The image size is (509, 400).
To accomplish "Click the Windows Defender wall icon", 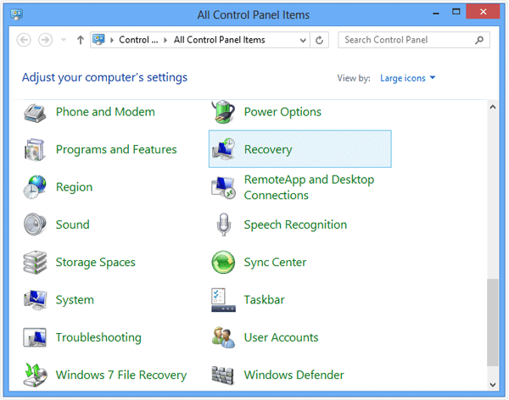I will coord(223,375).
